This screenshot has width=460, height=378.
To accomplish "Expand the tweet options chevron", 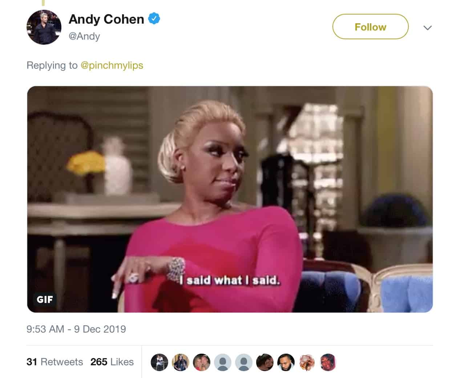I will point(428,28).
